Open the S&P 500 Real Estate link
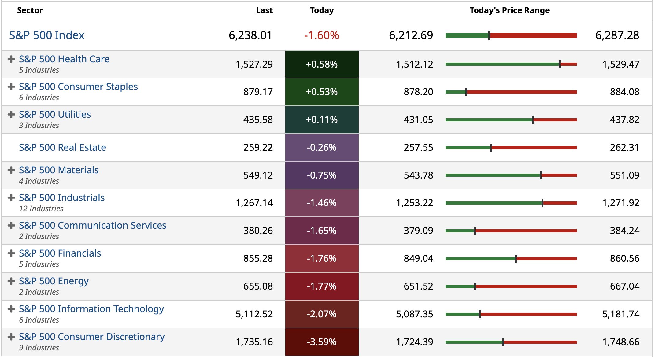Image resolution: width=655 pixels, height=362 pixels. coord(62,148)
